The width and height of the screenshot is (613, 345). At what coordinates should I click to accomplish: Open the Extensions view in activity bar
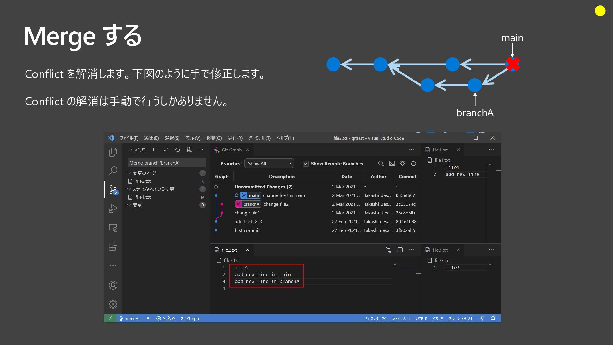113,247
